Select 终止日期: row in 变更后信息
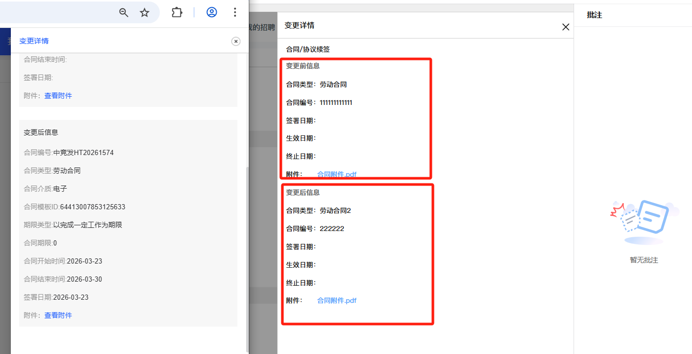Image resolution: width=692 pixels, height=354 pixels. [x=301, y=283]
